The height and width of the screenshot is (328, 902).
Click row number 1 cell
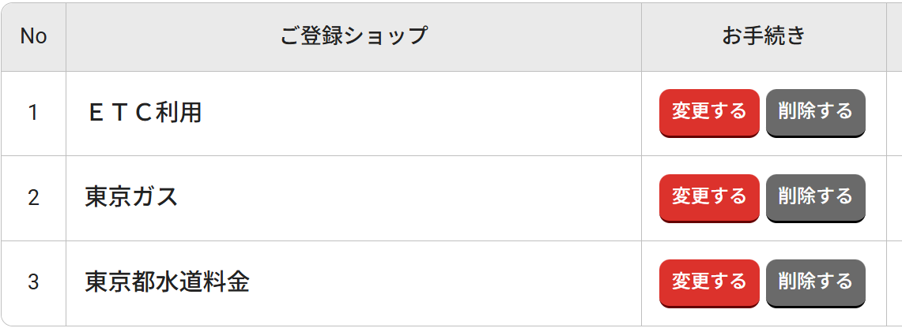tap(33, 113)
